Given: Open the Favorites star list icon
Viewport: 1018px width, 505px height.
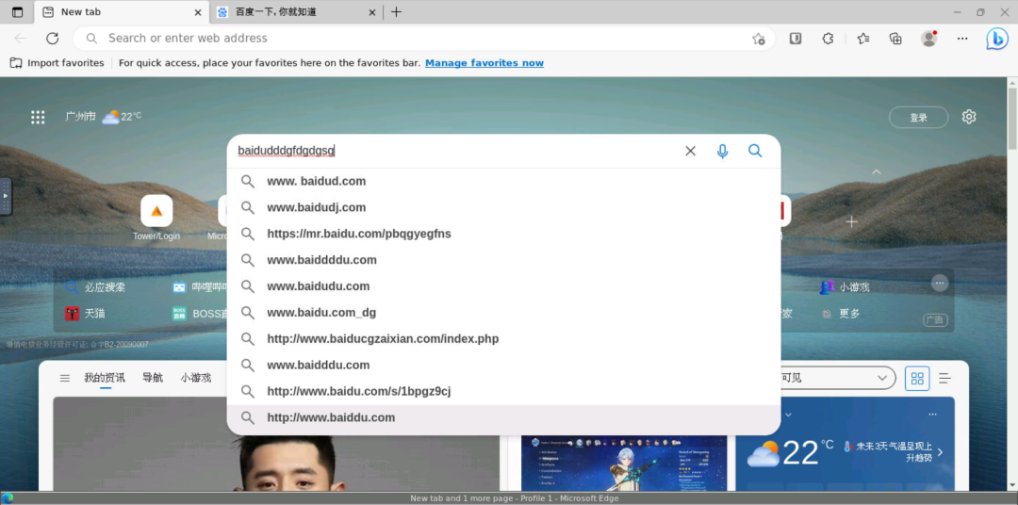Looking at the screenshot, I should [x=862, y=39].
